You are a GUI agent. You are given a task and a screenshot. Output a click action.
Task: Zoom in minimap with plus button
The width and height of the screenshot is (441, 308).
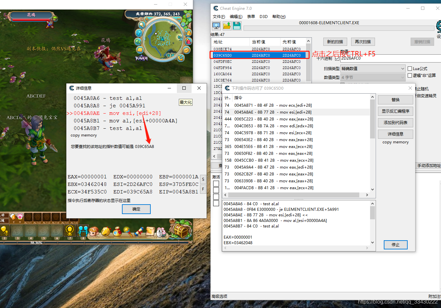pyautogui.click(x=147, y=19)
